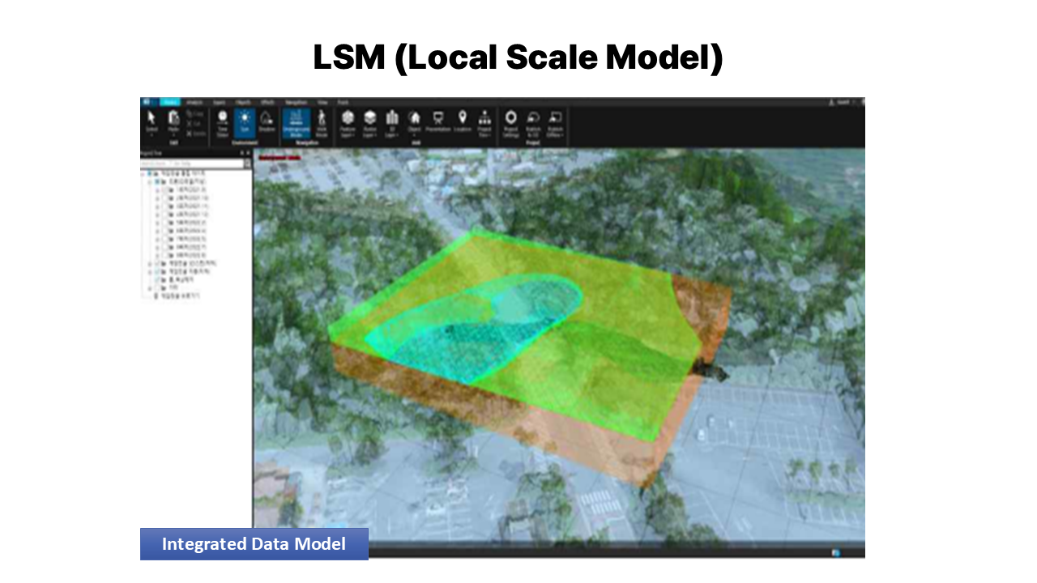Check the first unchecked layer checkbox
Viewport: 1037px width, 583px height.
coord(164,191)
